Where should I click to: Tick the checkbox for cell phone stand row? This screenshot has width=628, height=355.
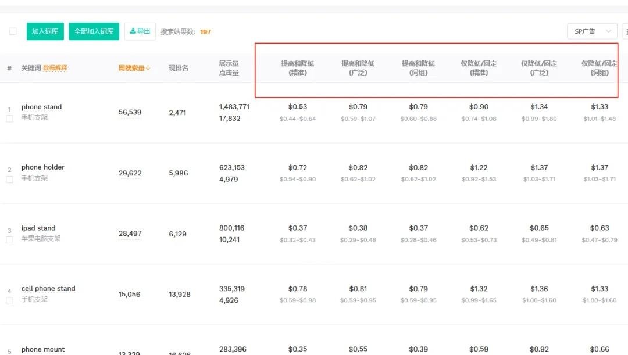click(10, 300)
